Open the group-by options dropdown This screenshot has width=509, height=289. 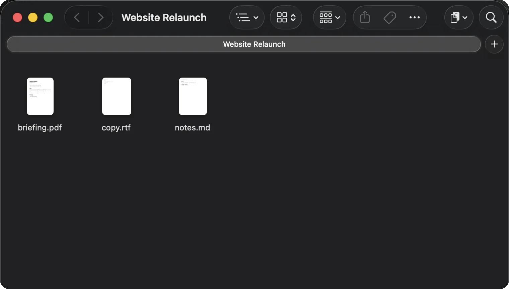click(x=330, y=17)
